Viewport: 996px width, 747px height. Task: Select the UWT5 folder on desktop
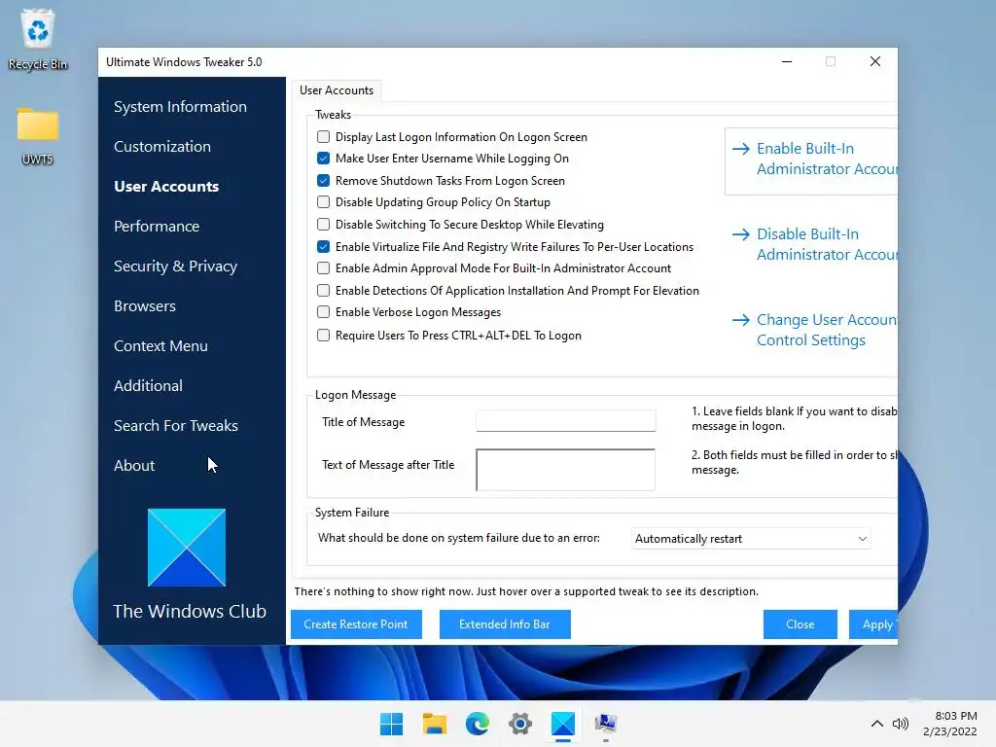pyautogui.click(x=38, y=136)
